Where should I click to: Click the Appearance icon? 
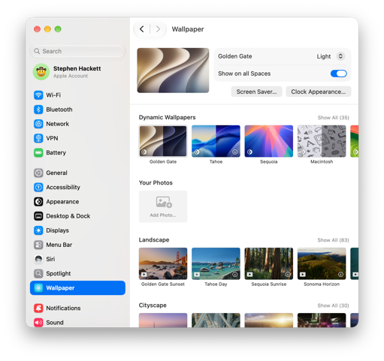pyautogui.click(x=38, y=202)
